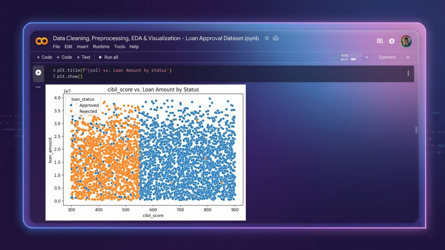Add a cell with first + Code button

point(44,57)
